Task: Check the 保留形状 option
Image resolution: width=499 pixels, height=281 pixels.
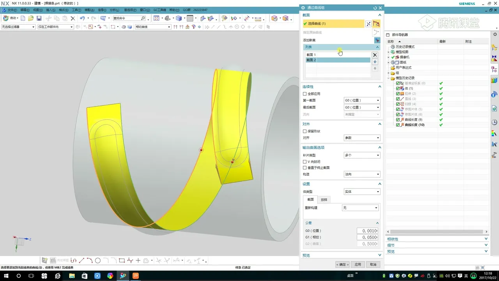Action: [305, 132]
